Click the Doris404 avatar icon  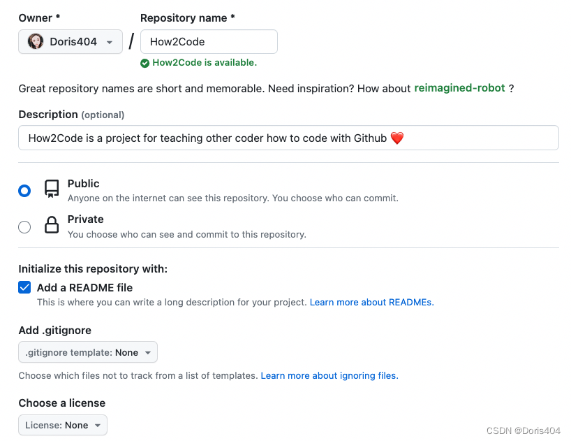point(36,42)
